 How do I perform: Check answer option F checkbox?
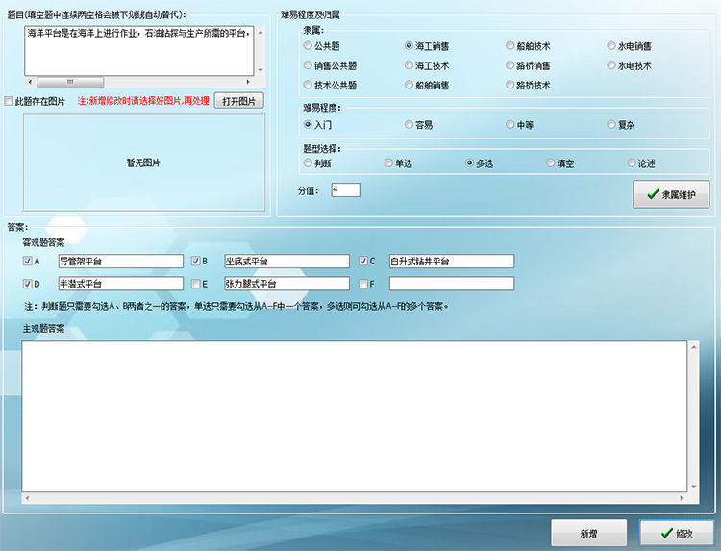(x=363, y=284)
